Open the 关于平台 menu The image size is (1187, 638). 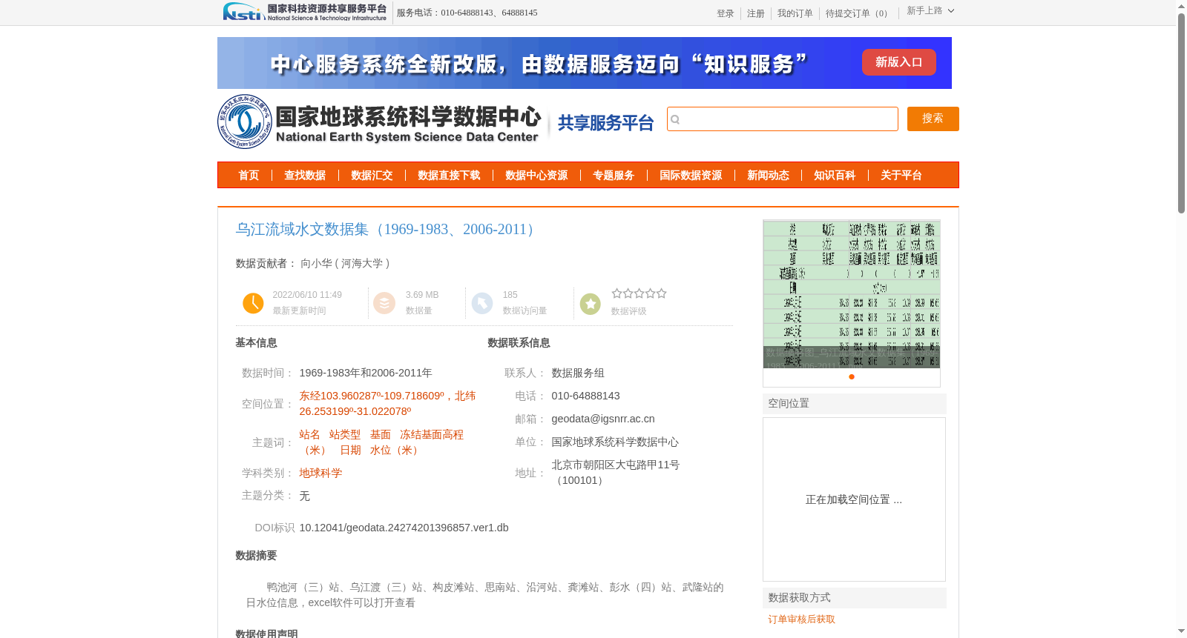[901, 176]
